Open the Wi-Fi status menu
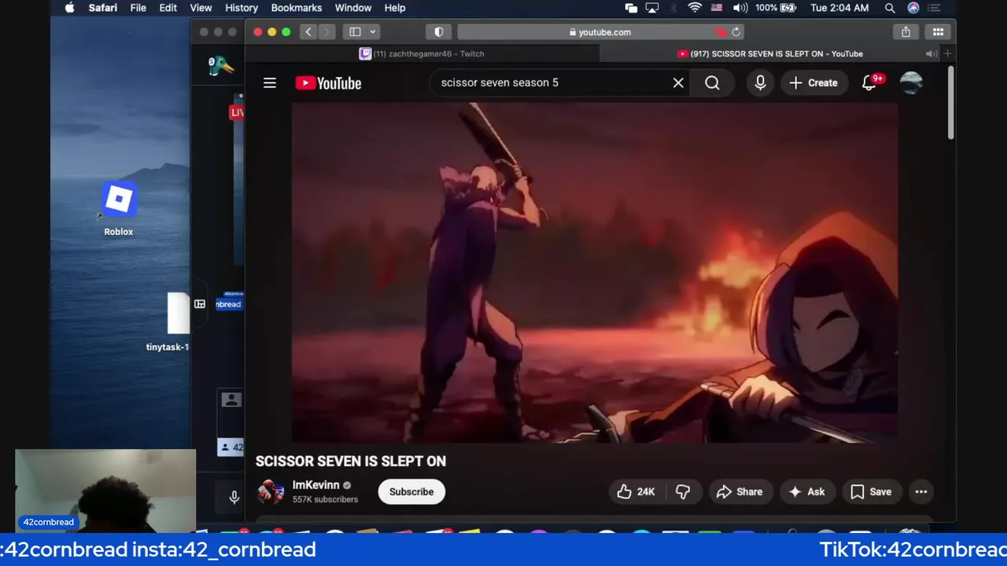The image size is (1007, 566). pyautogui.click(x=695, y=8)
